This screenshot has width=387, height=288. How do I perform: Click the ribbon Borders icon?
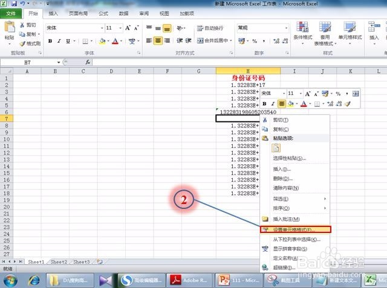tap(85, 41)
